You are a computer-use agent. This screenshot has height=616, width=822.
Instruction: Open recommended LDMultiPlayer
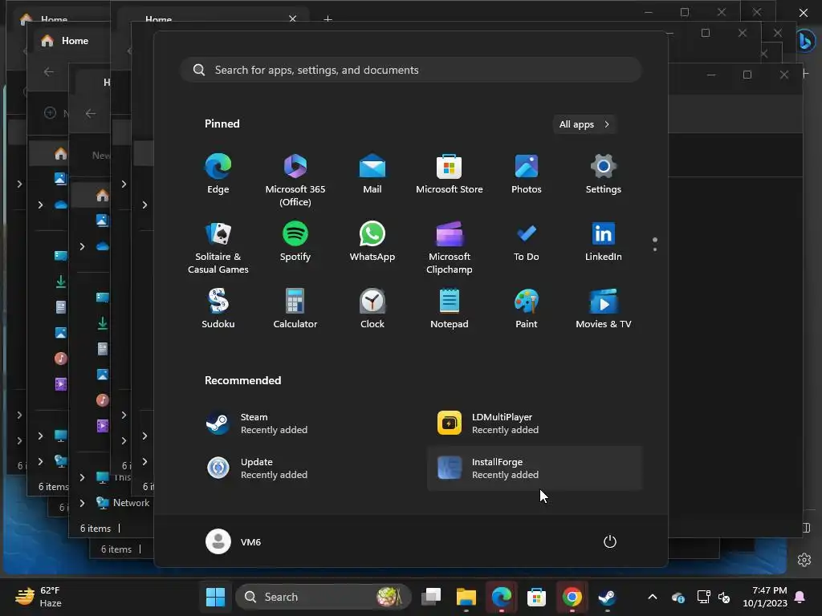click(535, 423)
